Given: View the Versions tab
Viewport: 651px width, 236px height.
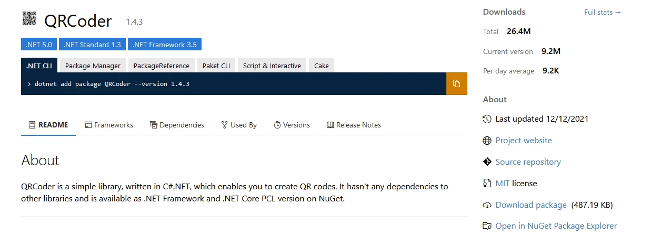Looking at the screenshot, I should 292,125.
